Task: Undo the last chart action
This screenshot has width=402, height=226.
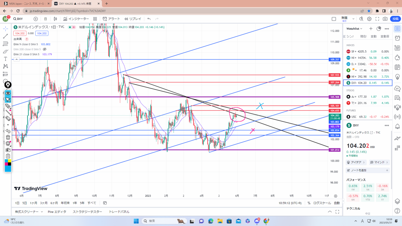Action: (x=149, y=19)
